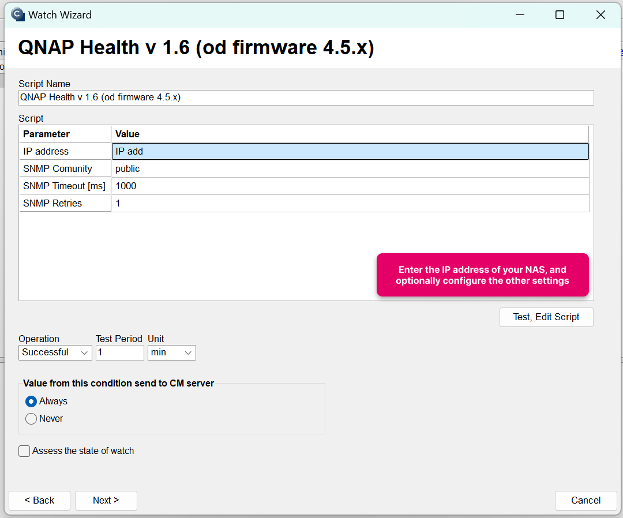Edit the Script Name text field

pos(306,97)
